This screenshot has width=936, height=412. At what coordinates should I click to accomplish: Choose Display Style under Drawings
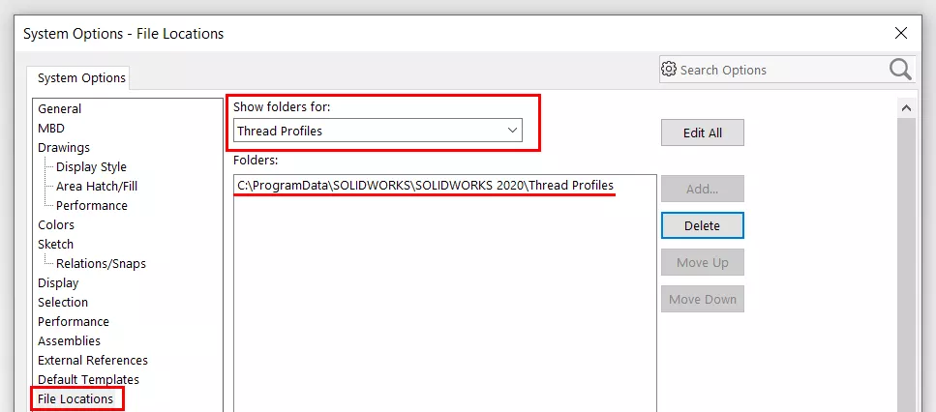coord(91,167)
